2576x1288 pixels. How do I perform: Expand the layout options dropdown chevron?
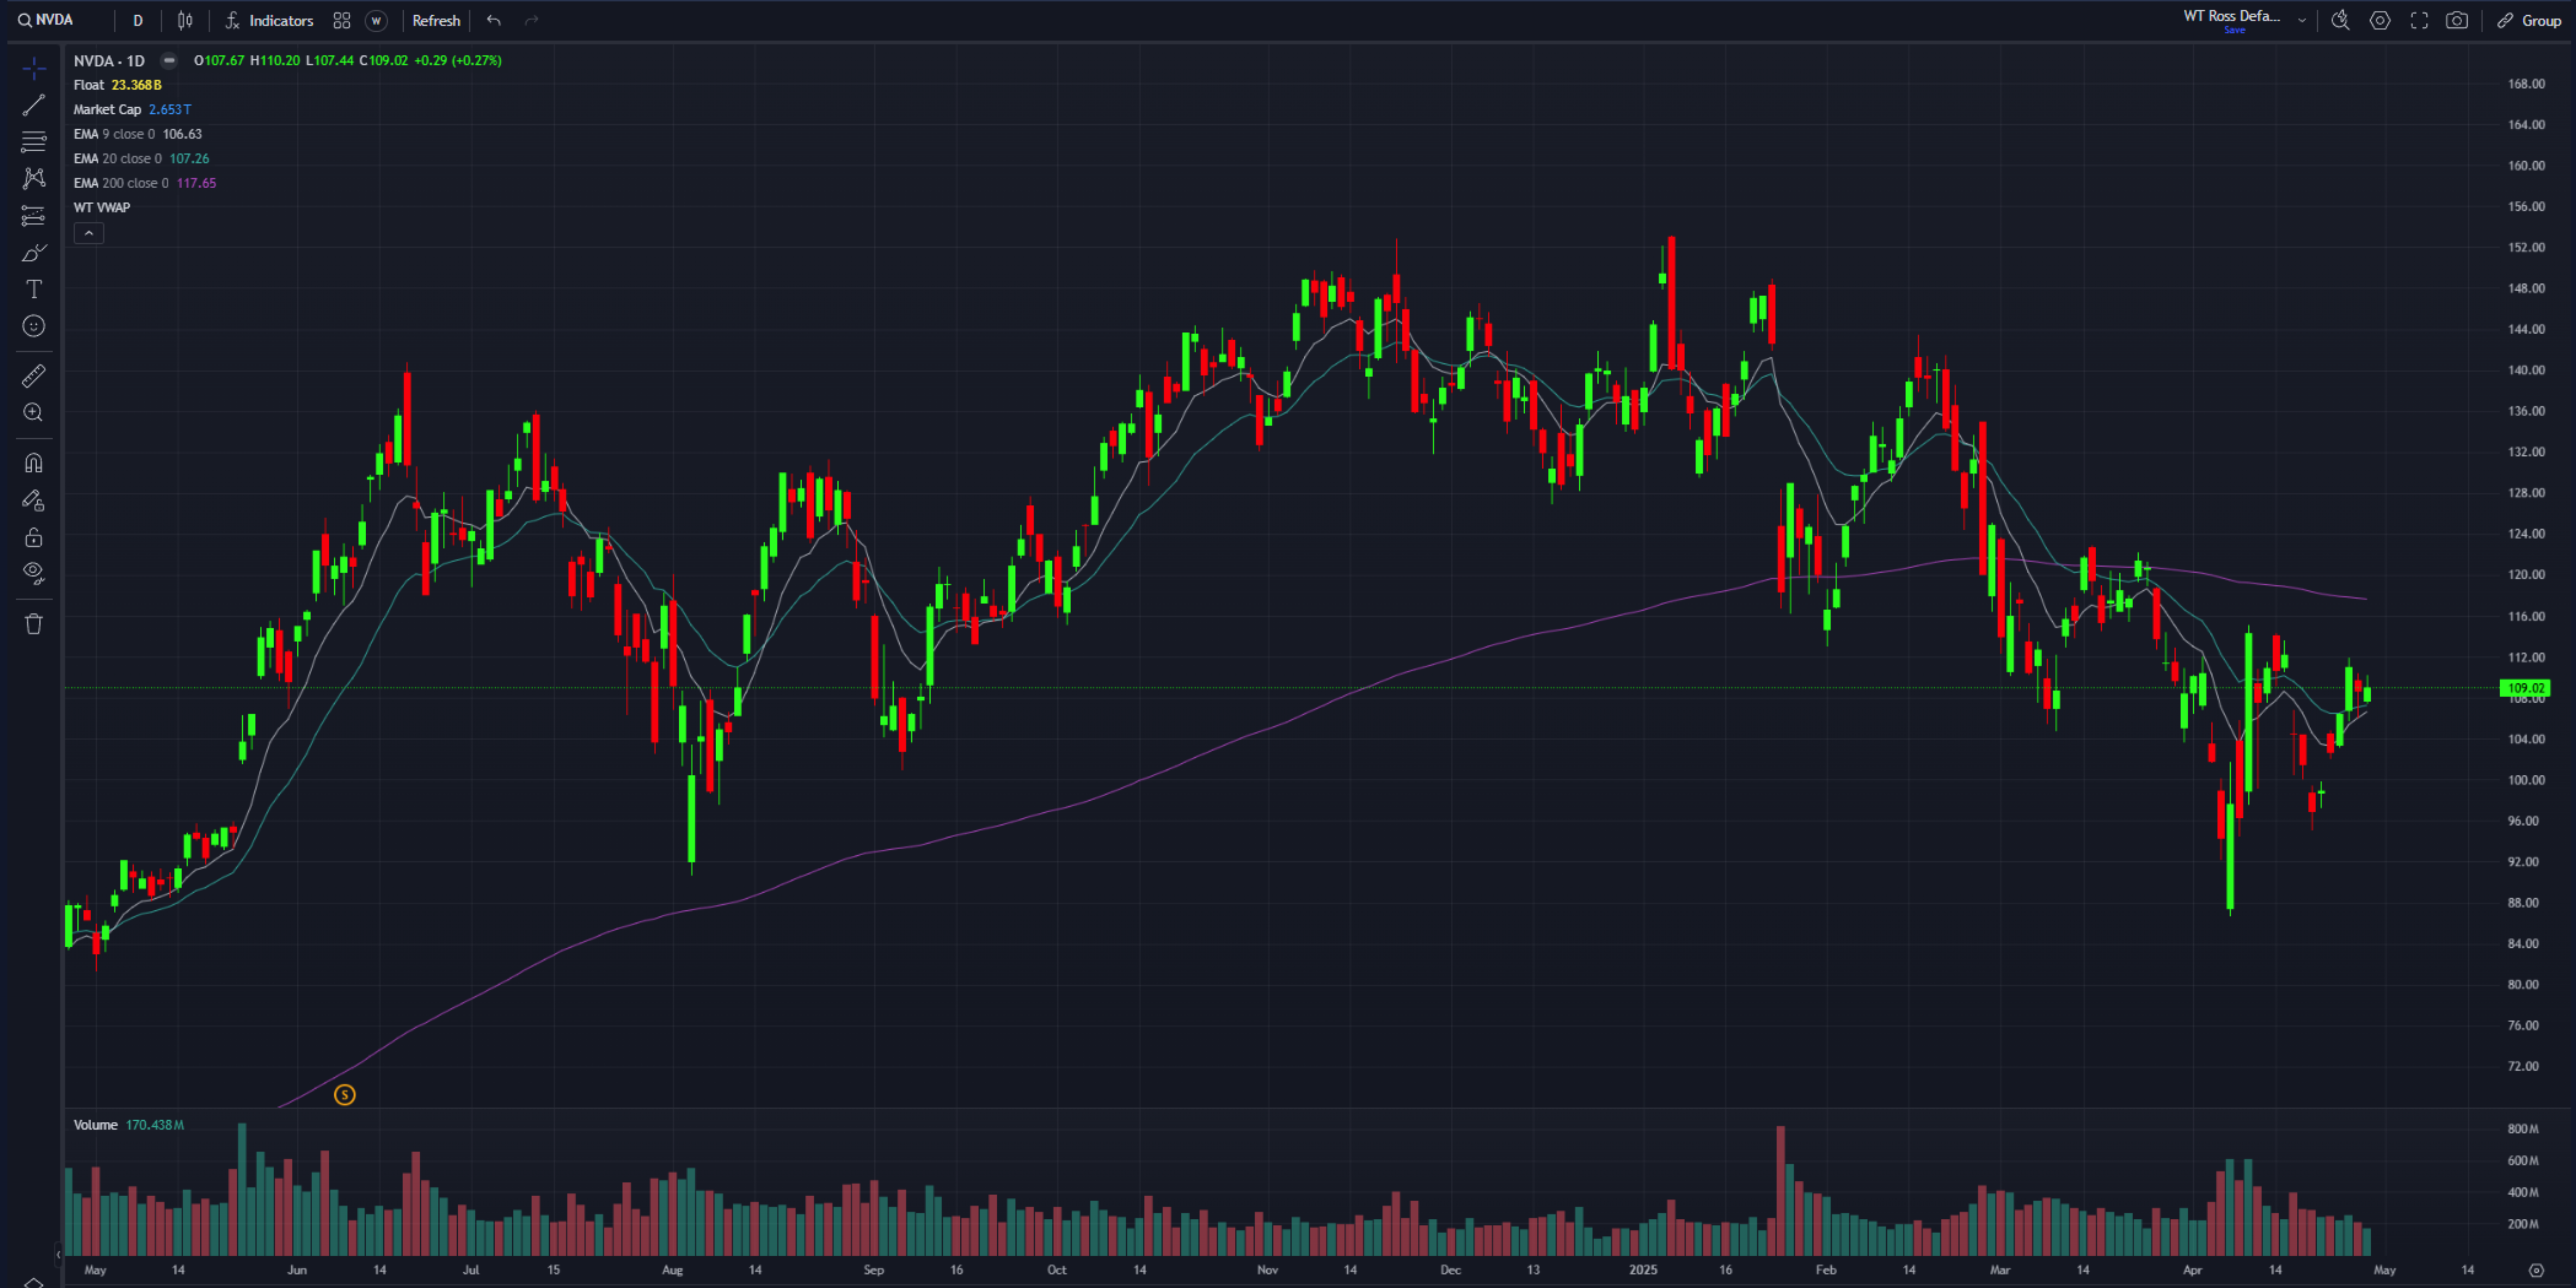click(2302, 20)
